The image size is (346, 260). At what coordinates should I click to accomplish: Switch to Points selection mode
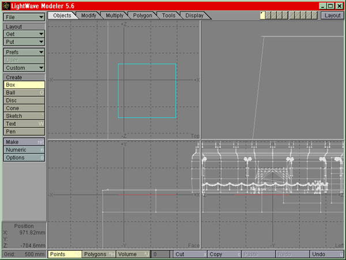tap(64, 254)
